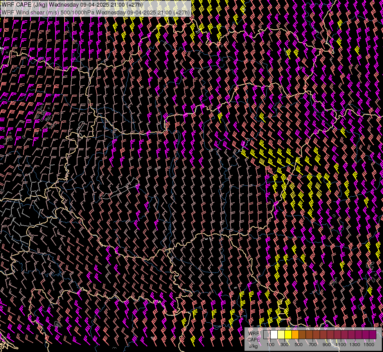Click the WRF label in the legend box

(x=254, y=334)
